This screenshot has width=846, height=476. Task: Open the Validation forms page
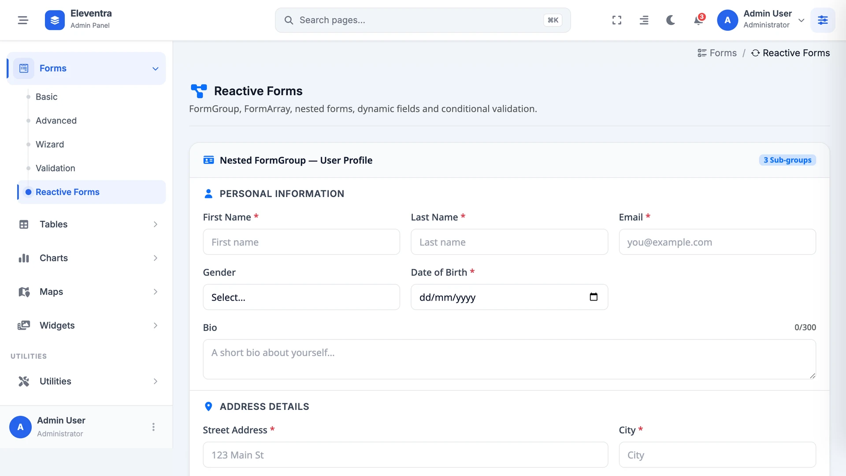click(x=56, y=168)
